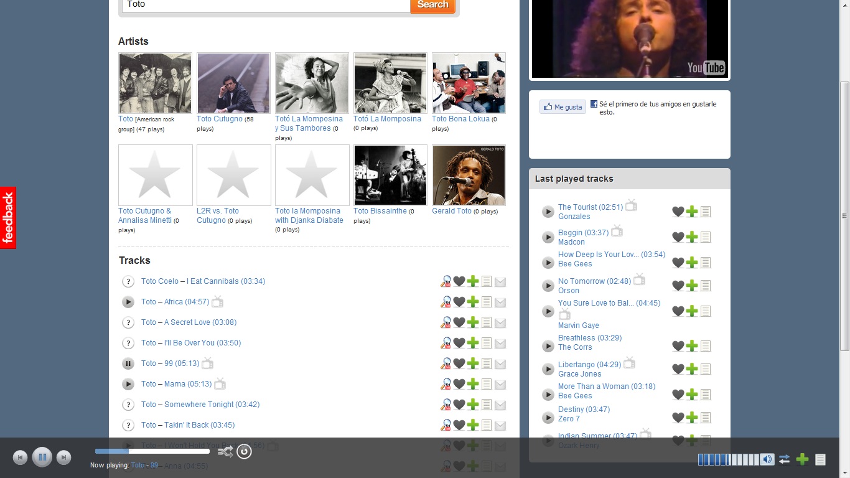
Task: Open Toto Cutugno artist link
Action: coord(219,119)
